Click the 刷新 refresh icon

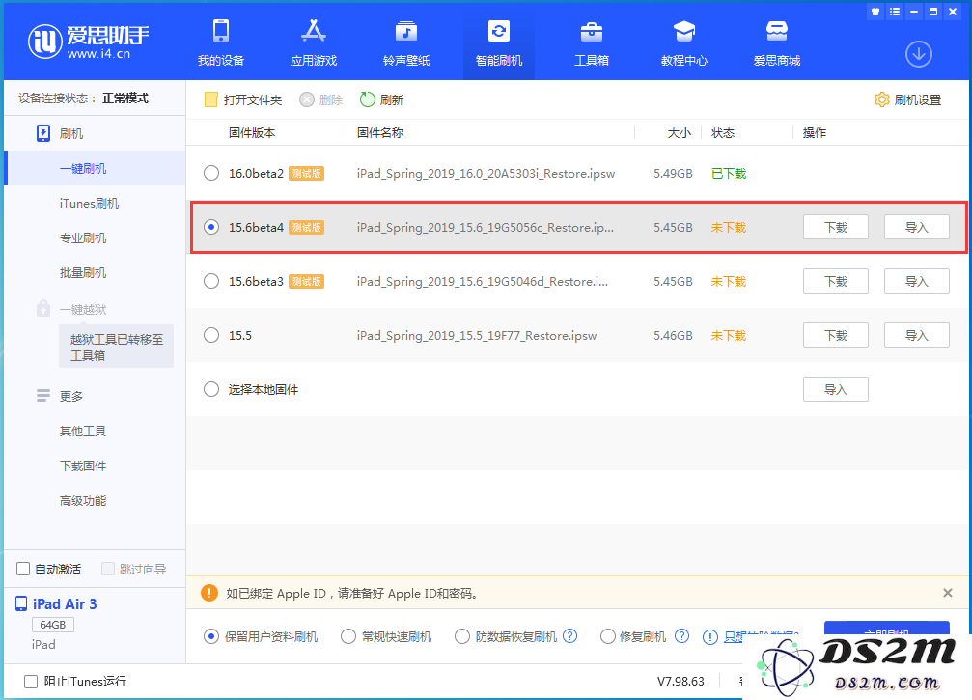[368, 99]
